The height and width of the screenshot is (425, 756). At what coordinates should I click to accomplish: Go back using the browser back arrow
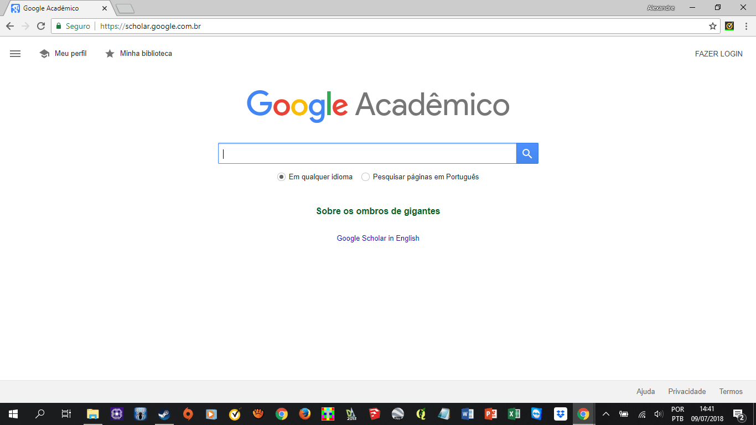10,26
